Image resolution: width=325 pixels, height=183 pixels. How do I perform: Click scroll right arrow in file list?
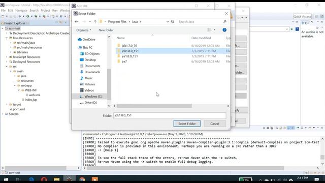click(228, 106)
